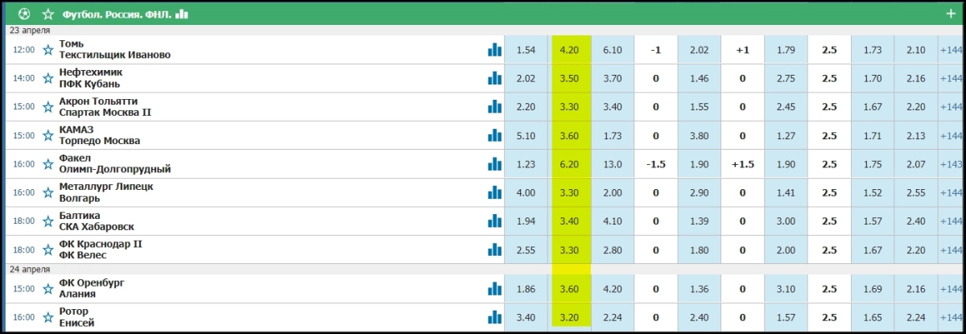Expand +144 more markets for Томь match
966x334 pixels.
click(952, 50)
